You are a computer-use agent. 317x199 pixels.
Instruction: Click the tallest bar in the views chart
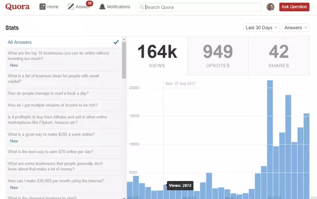tap(270, 139)
